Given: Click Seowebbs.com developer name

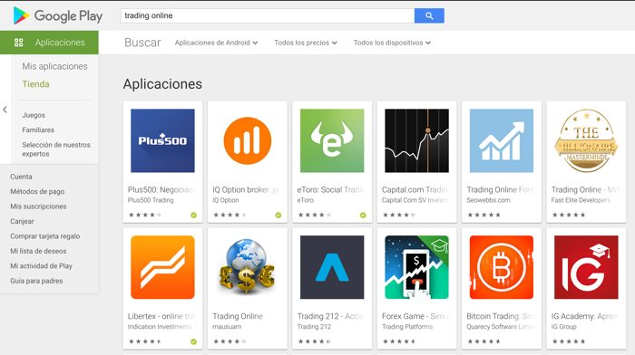Looking at the screenshot, I should tap(488, 200).
